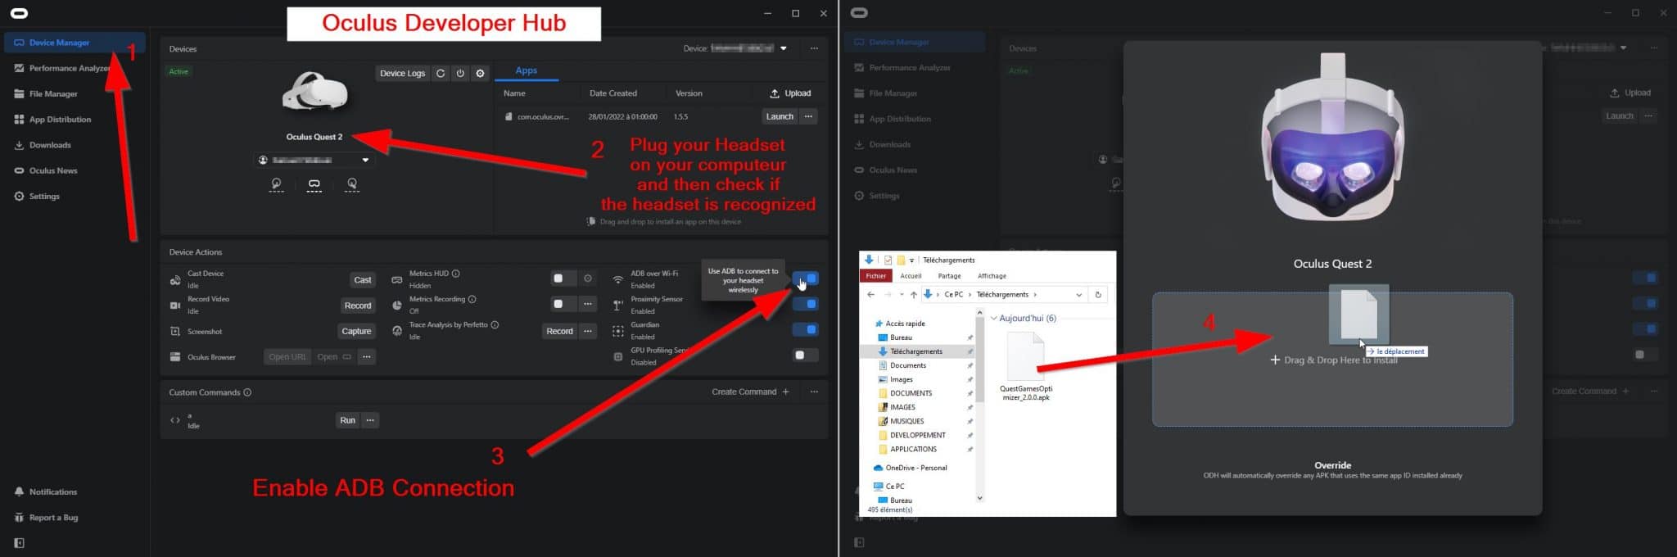
Task: Open the Device selector dropdown
Action: [784, 48]
